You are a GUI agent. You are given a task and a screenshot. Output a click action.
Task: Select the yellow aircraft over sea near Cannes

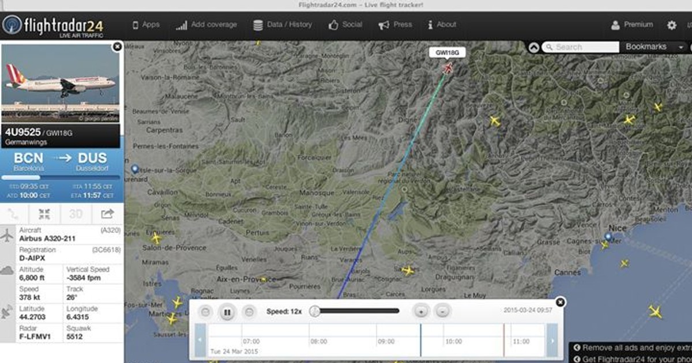624,263
